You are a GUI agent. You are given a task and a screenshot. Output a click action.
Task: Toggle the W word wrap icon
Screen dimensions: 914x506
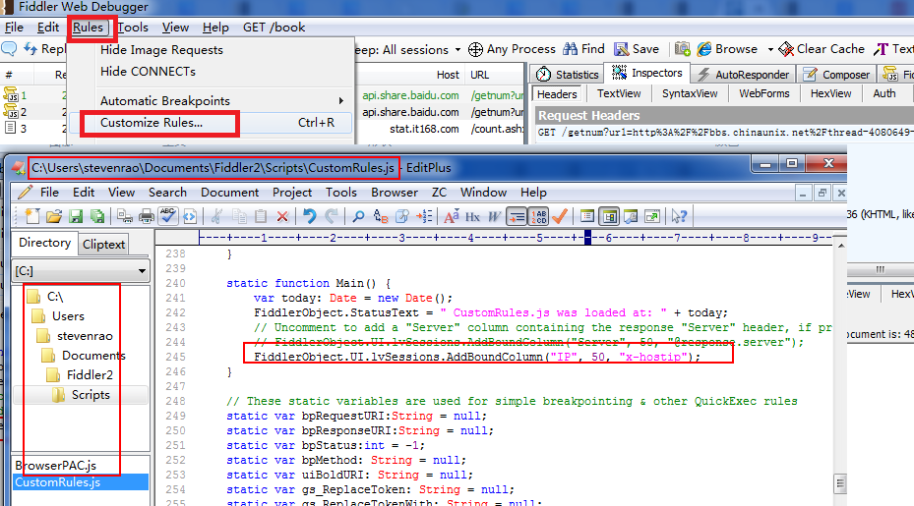click(x=494, y=216)
